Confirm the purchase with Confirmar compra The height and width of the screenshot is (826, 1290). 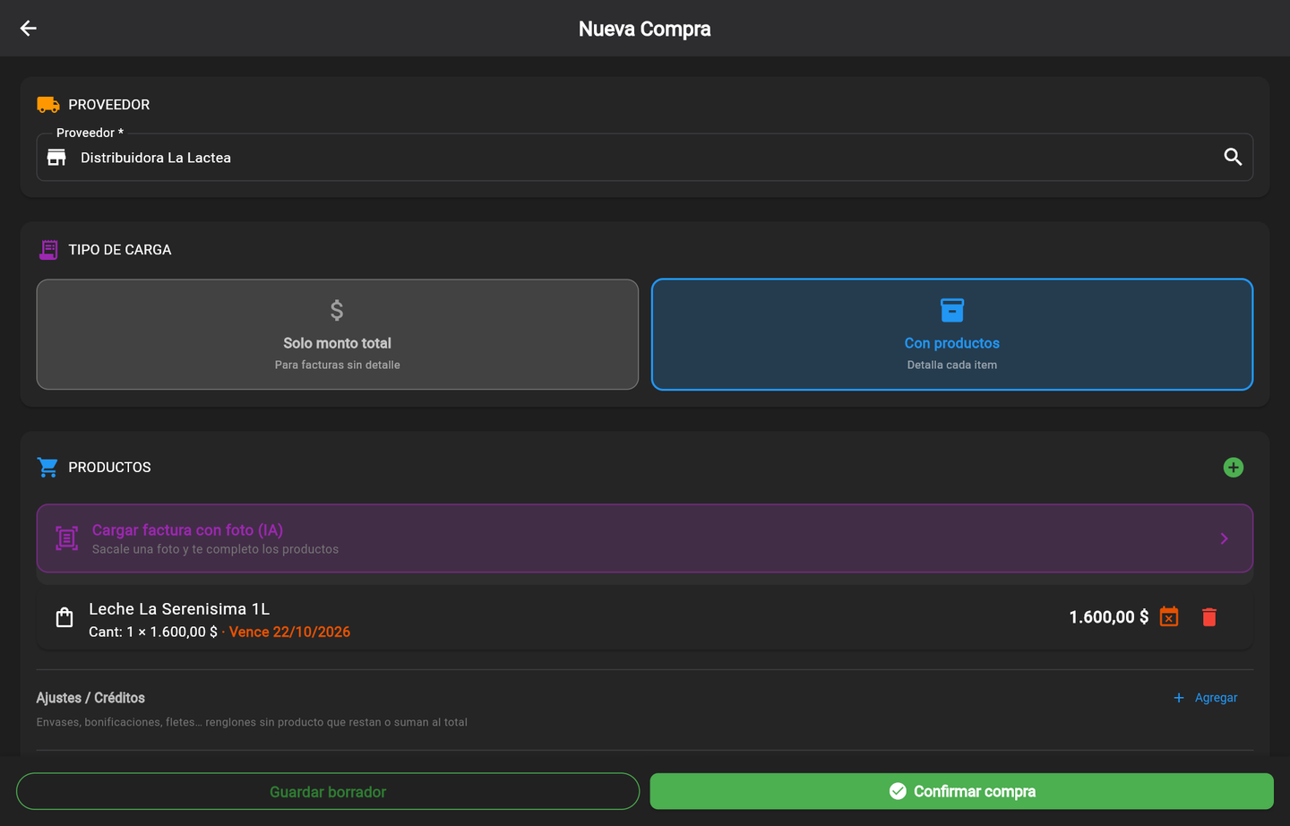coord(962,792)
